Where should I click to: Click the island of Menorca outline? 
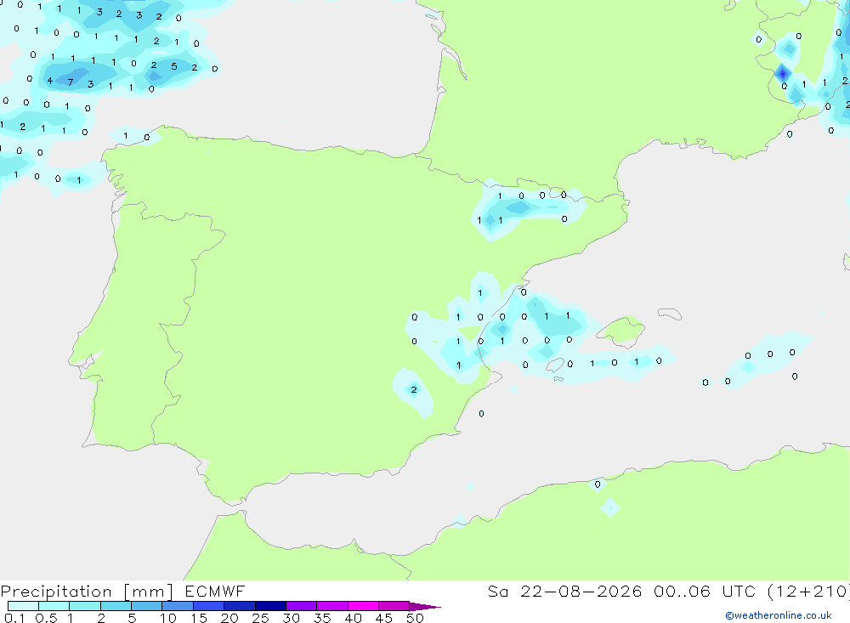click(670, 314)
